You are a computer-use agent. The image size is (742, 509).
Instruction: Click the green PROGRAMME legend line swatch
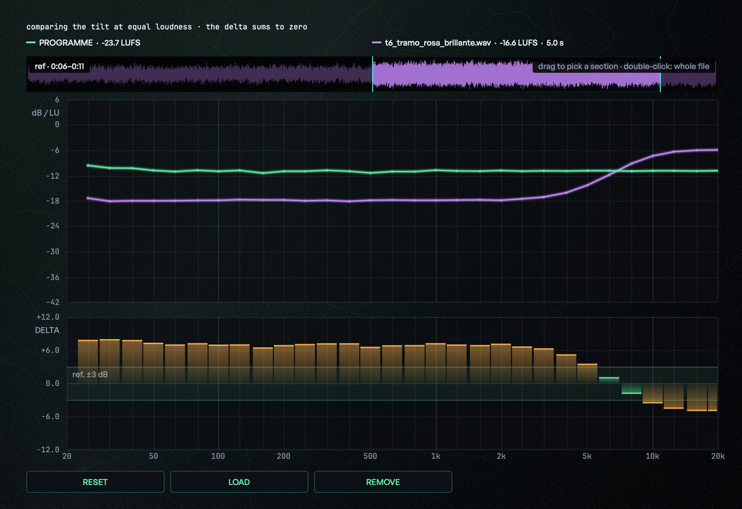point(31,43)
